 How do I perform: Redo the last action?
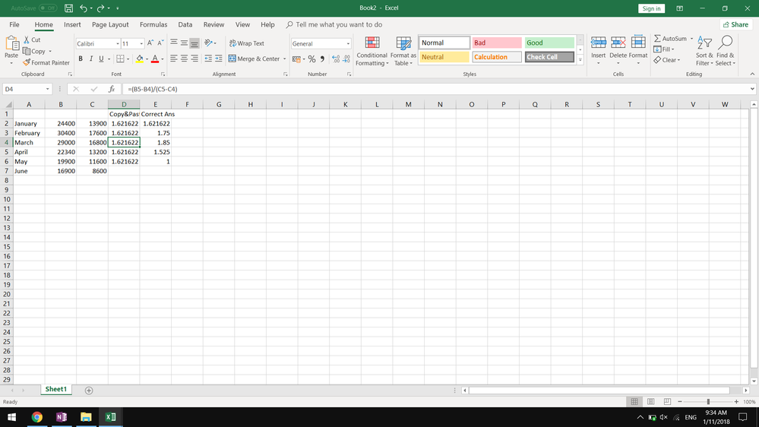point(101,8)
